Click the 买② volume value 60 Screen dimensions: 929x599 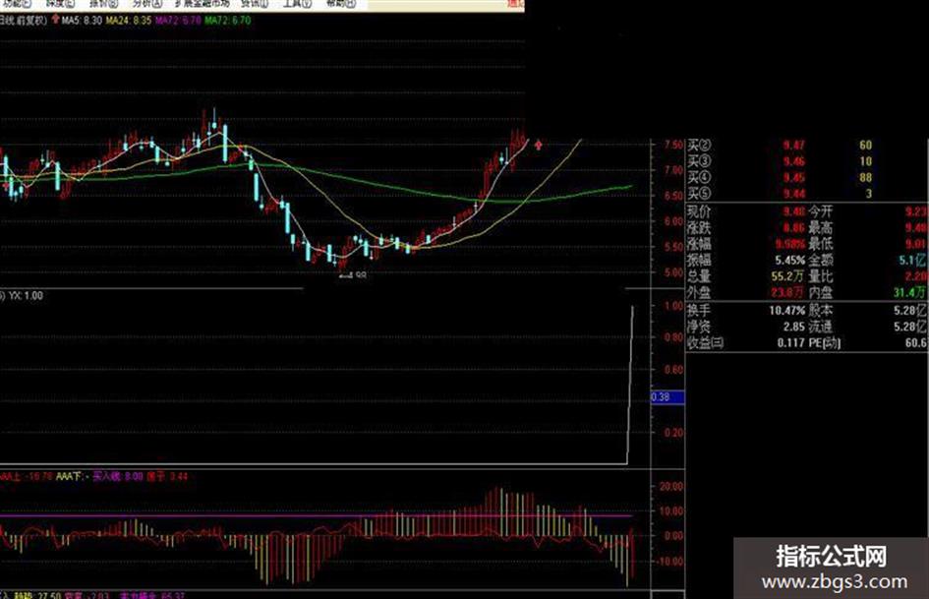point(866,146)
